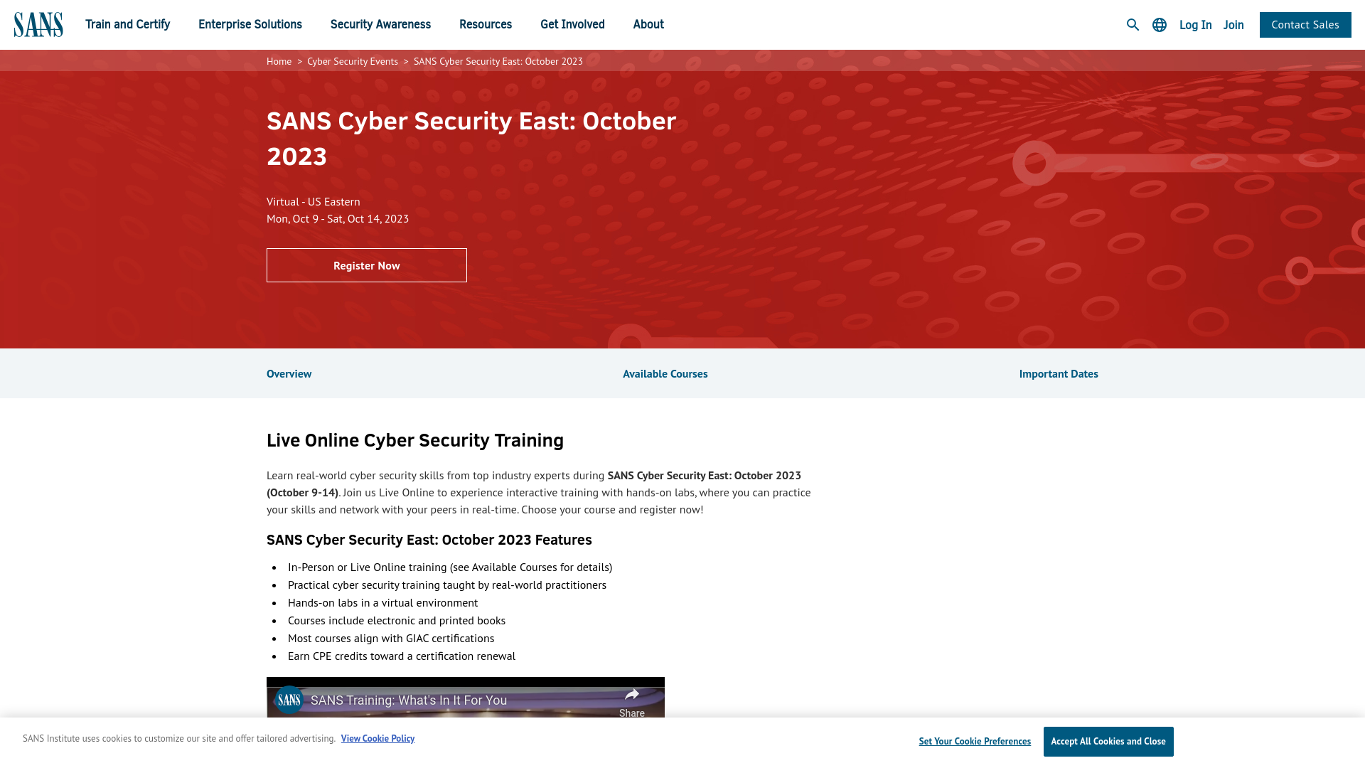Click the Contact Sales button icon

pos(1306,24)
